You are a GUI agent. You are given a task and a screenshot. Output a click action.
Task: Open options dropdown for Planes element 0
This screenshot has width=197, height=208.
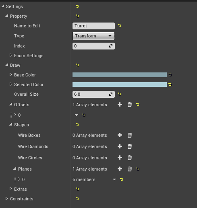click(114, 179)
